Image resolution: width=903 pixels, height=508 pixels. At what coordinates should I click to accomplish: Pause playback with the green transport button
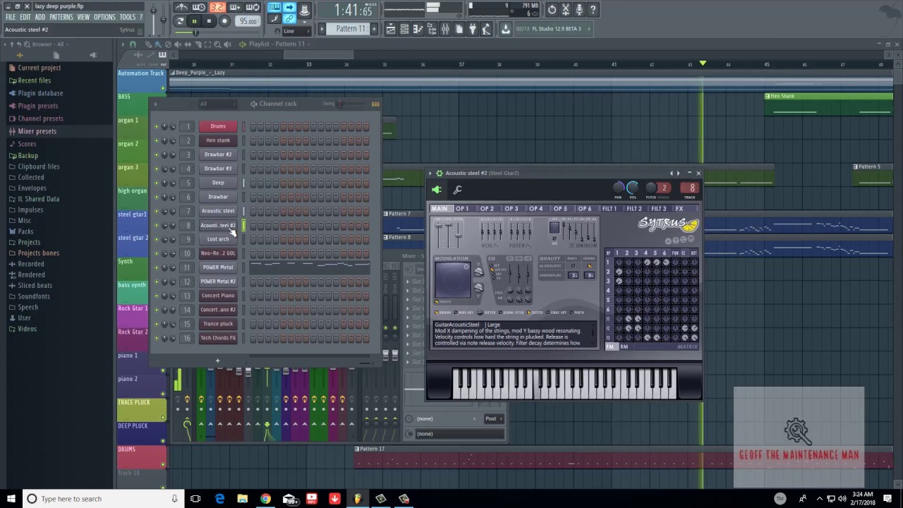194,21
